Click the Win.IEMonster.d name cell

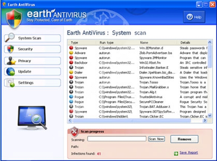(151, 48)
